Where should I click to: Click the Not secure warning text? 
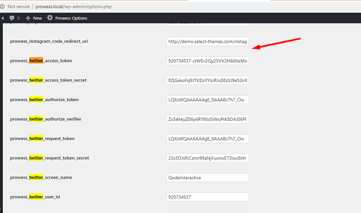click(19, 7)
